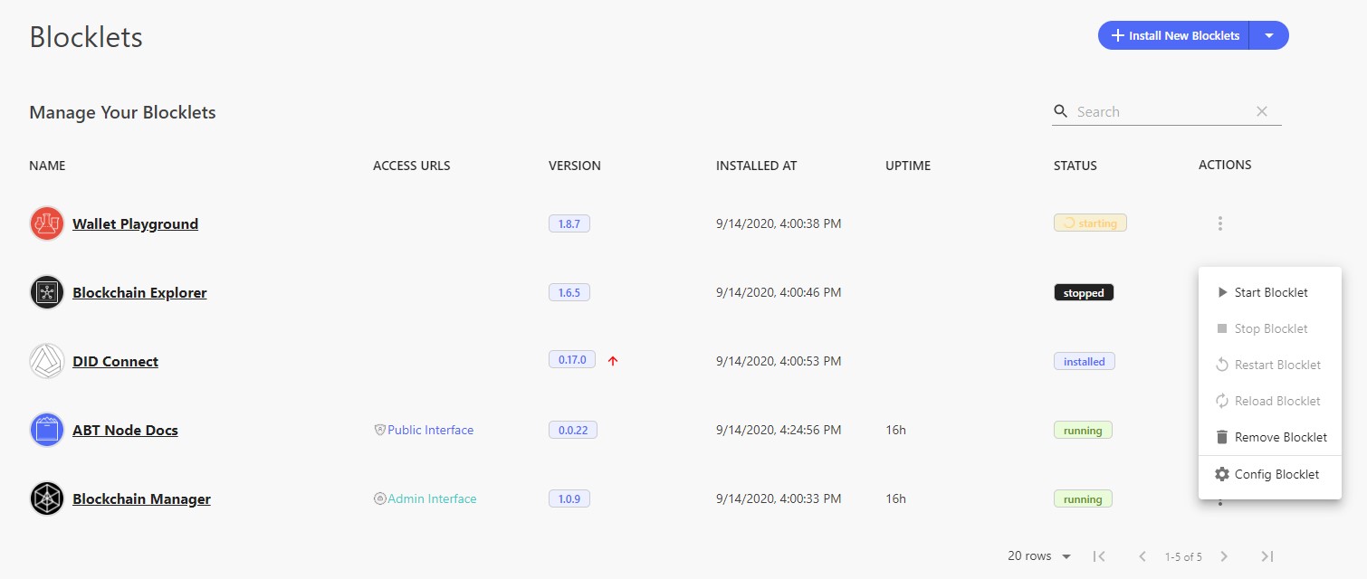The height and width of the screenshot is (579, 1367).
Task: Clear the search field with the X icon
Action: [x=1262, y=111]
